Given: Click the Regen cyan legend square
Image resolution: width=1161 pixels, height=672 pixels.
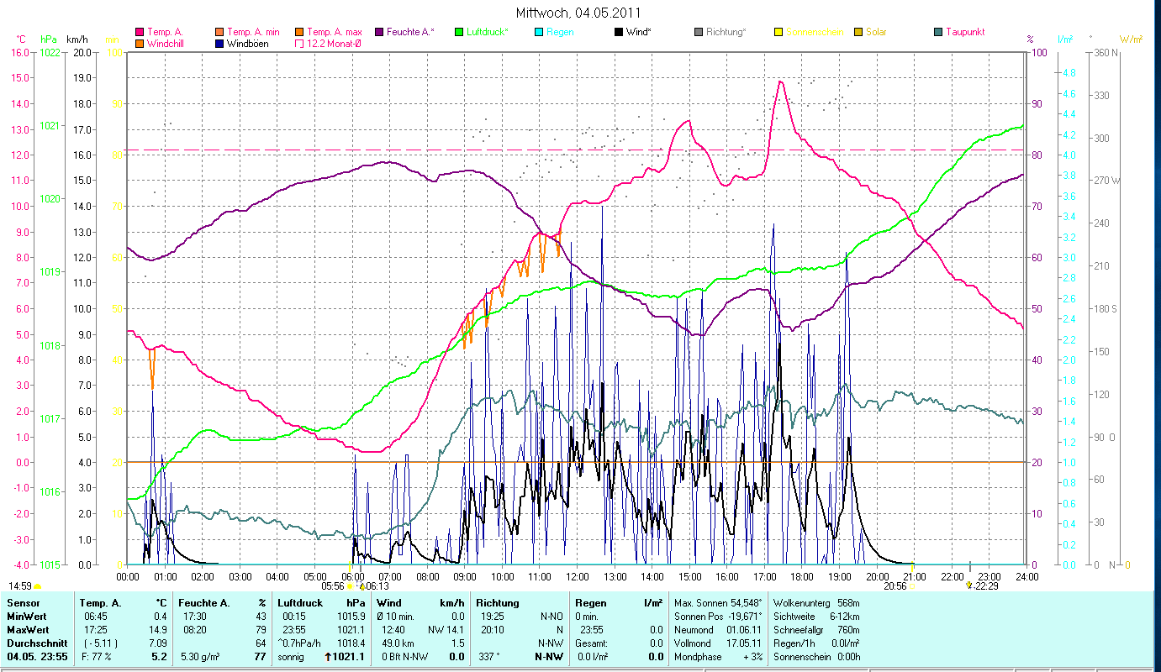Looking at the screenshot, I should pos(539,32).
